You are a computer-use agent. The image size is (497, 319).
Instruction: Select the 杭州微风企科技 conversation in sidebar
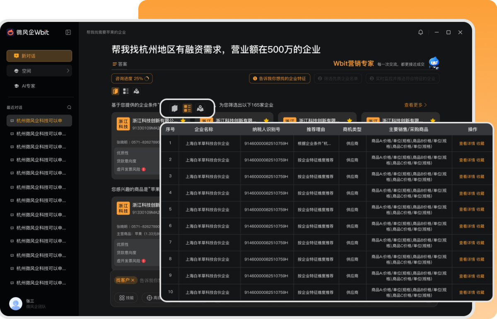coord(39,120)
